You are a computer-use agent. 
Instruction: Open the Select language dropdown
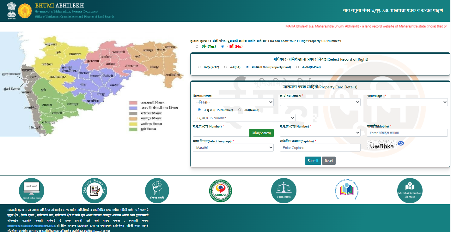(x=233, y=148)
